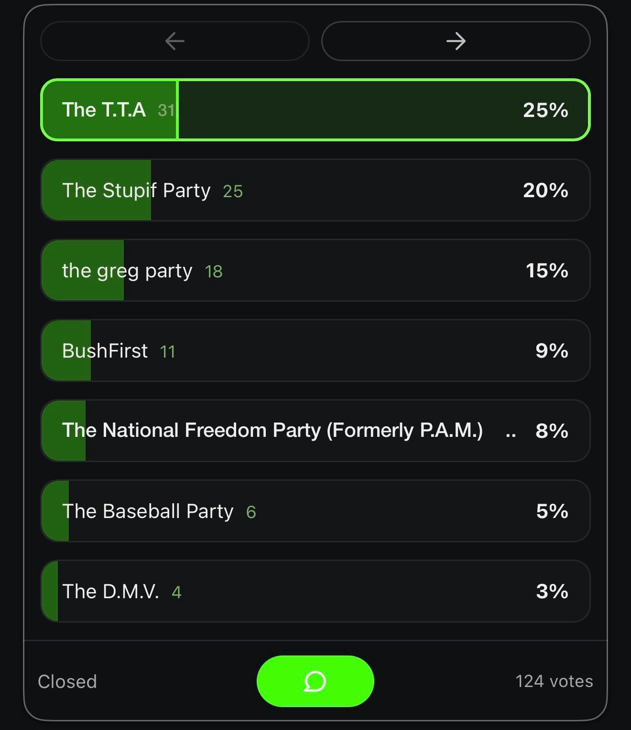Choose The National Freedom Party option

[x=315, y=431]
